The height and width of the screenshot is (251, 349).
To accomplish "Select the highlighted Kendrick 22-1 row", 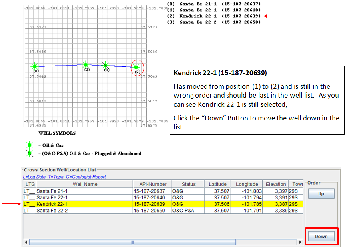I will (x=163, y=204).
